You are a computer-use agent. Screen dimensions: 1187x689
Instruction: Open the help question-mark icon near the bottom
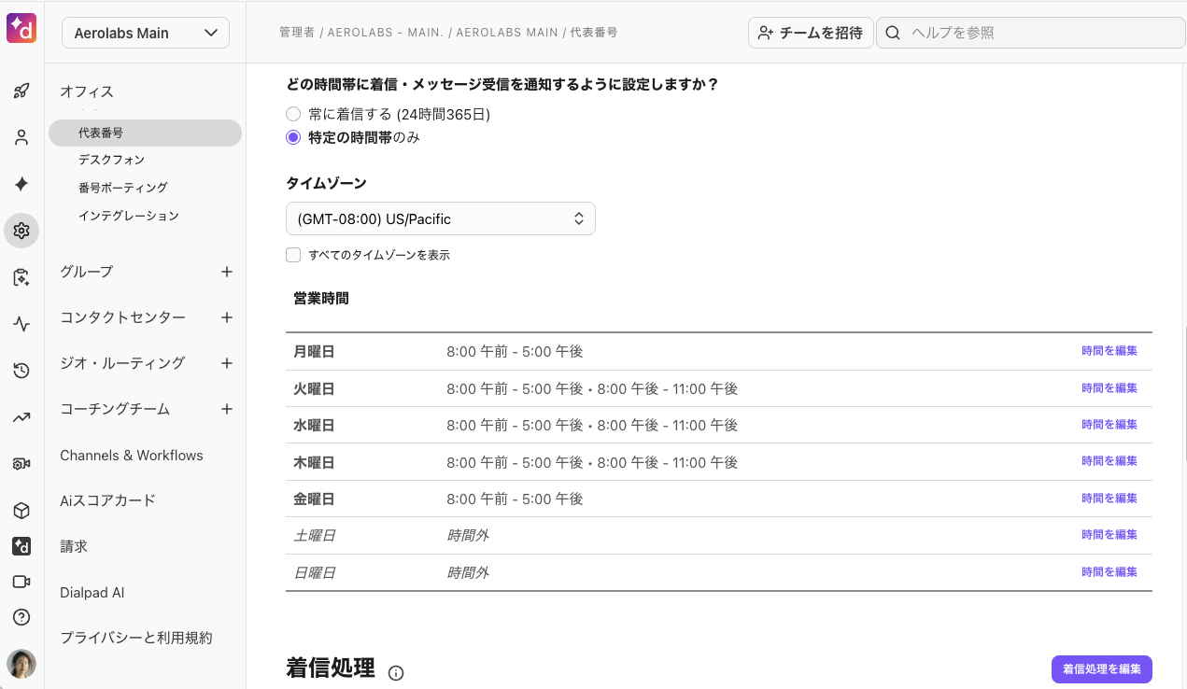coord(21,617)
